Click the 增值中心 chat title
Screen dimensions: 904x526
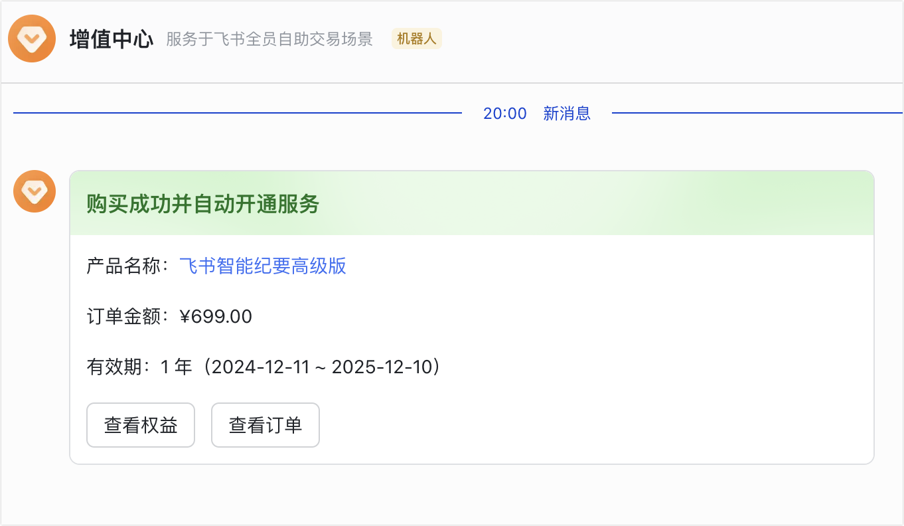tap(112, 39)
